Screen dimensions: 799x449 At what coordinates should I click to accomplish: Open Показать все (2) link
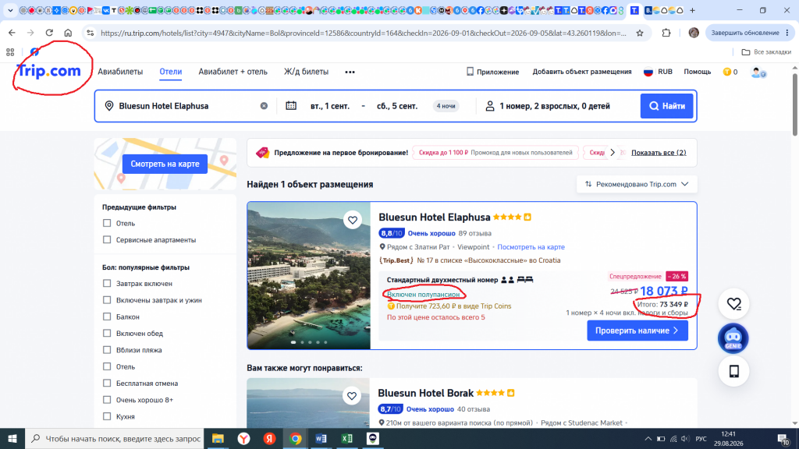tap(659, 152)
